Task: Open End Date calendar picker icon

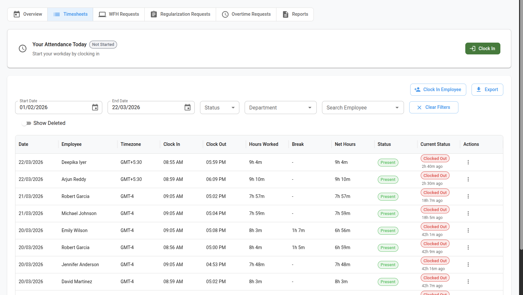Action: (x=188, y=108)
